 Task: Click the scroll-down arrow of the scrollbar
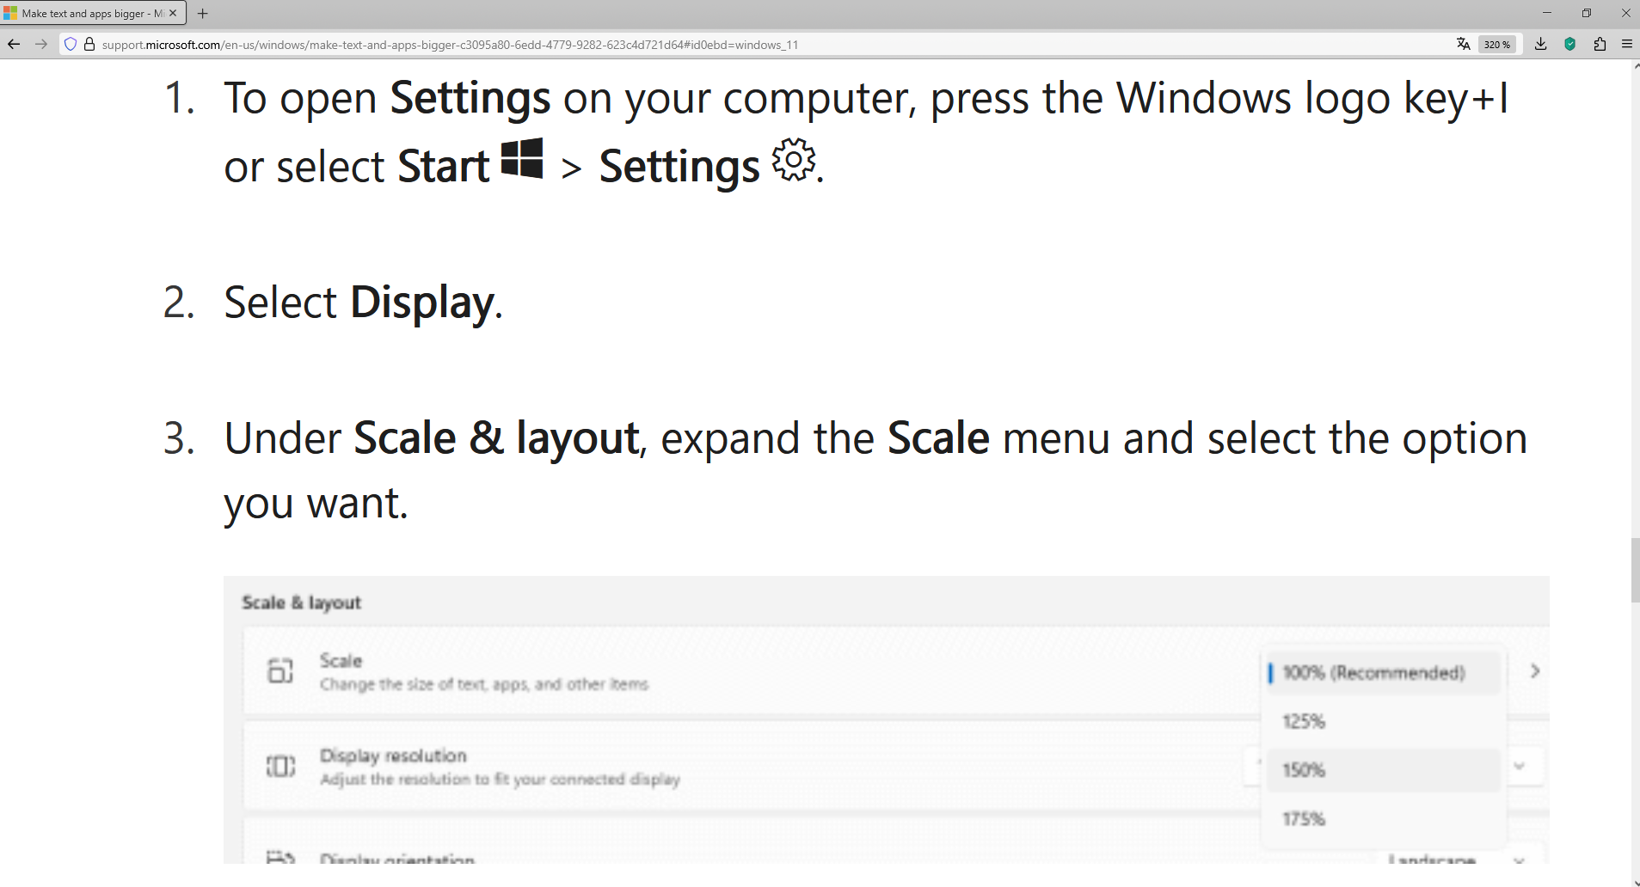[x=1635, y=882]
